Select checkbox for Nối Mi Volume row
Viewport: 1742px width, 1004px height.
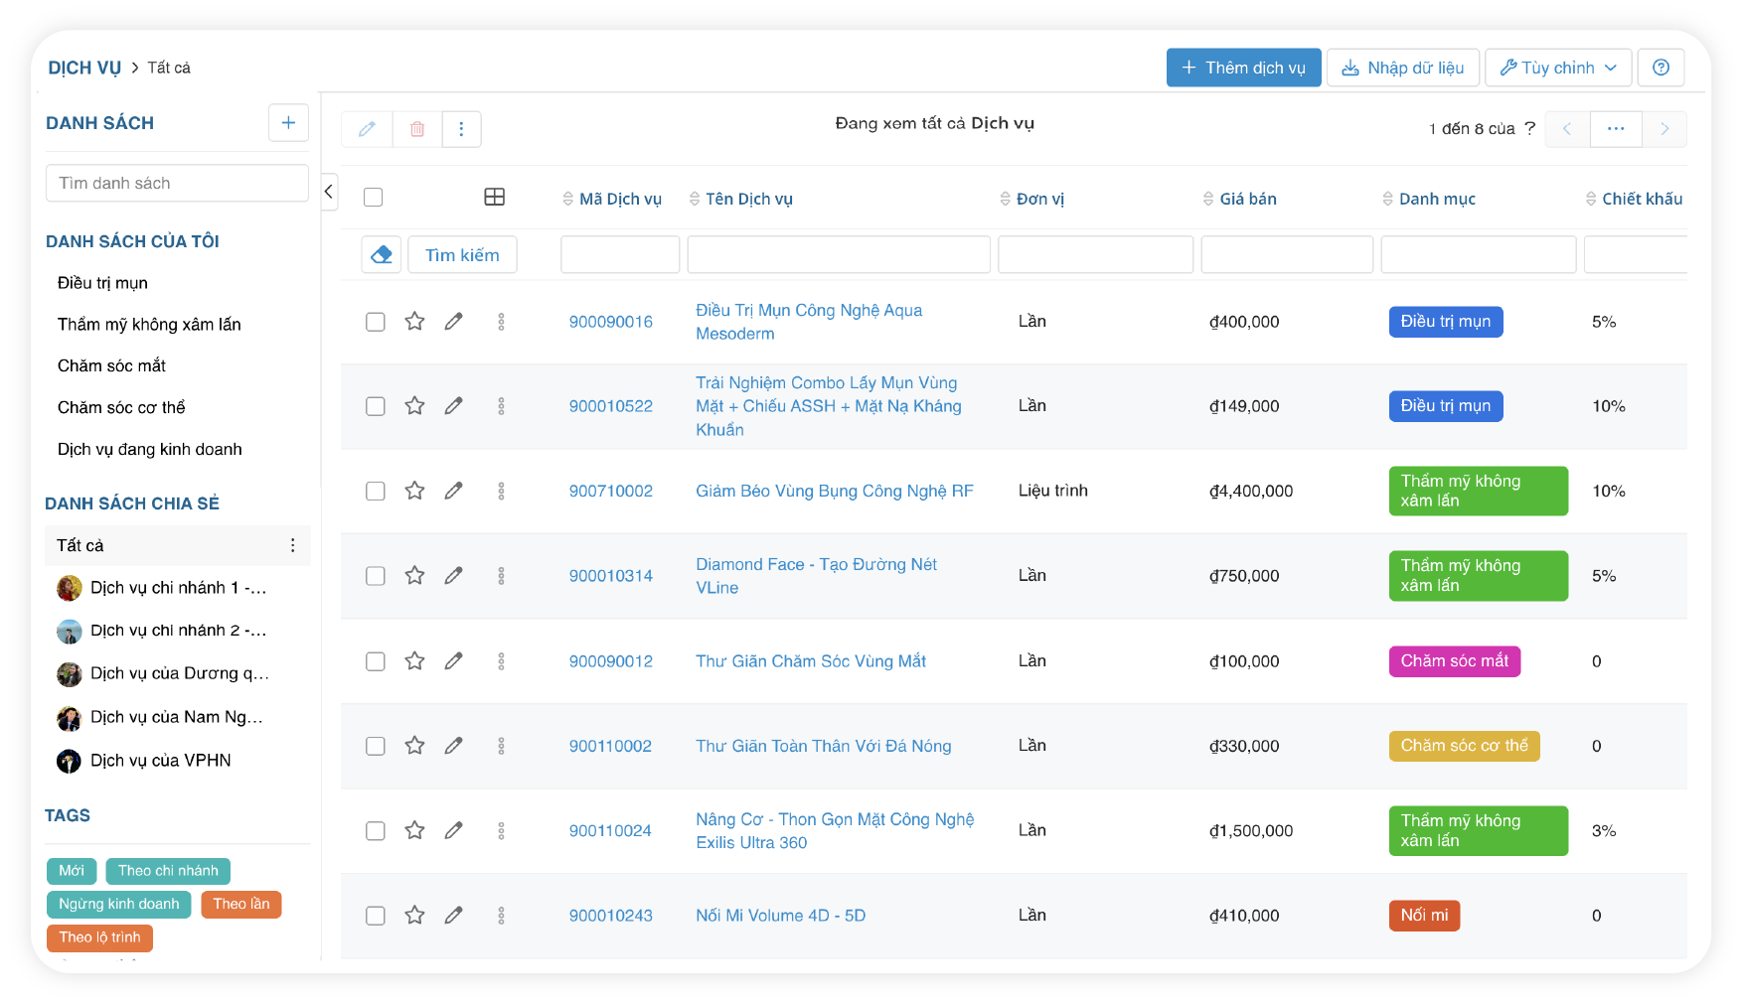pos(375,916)
